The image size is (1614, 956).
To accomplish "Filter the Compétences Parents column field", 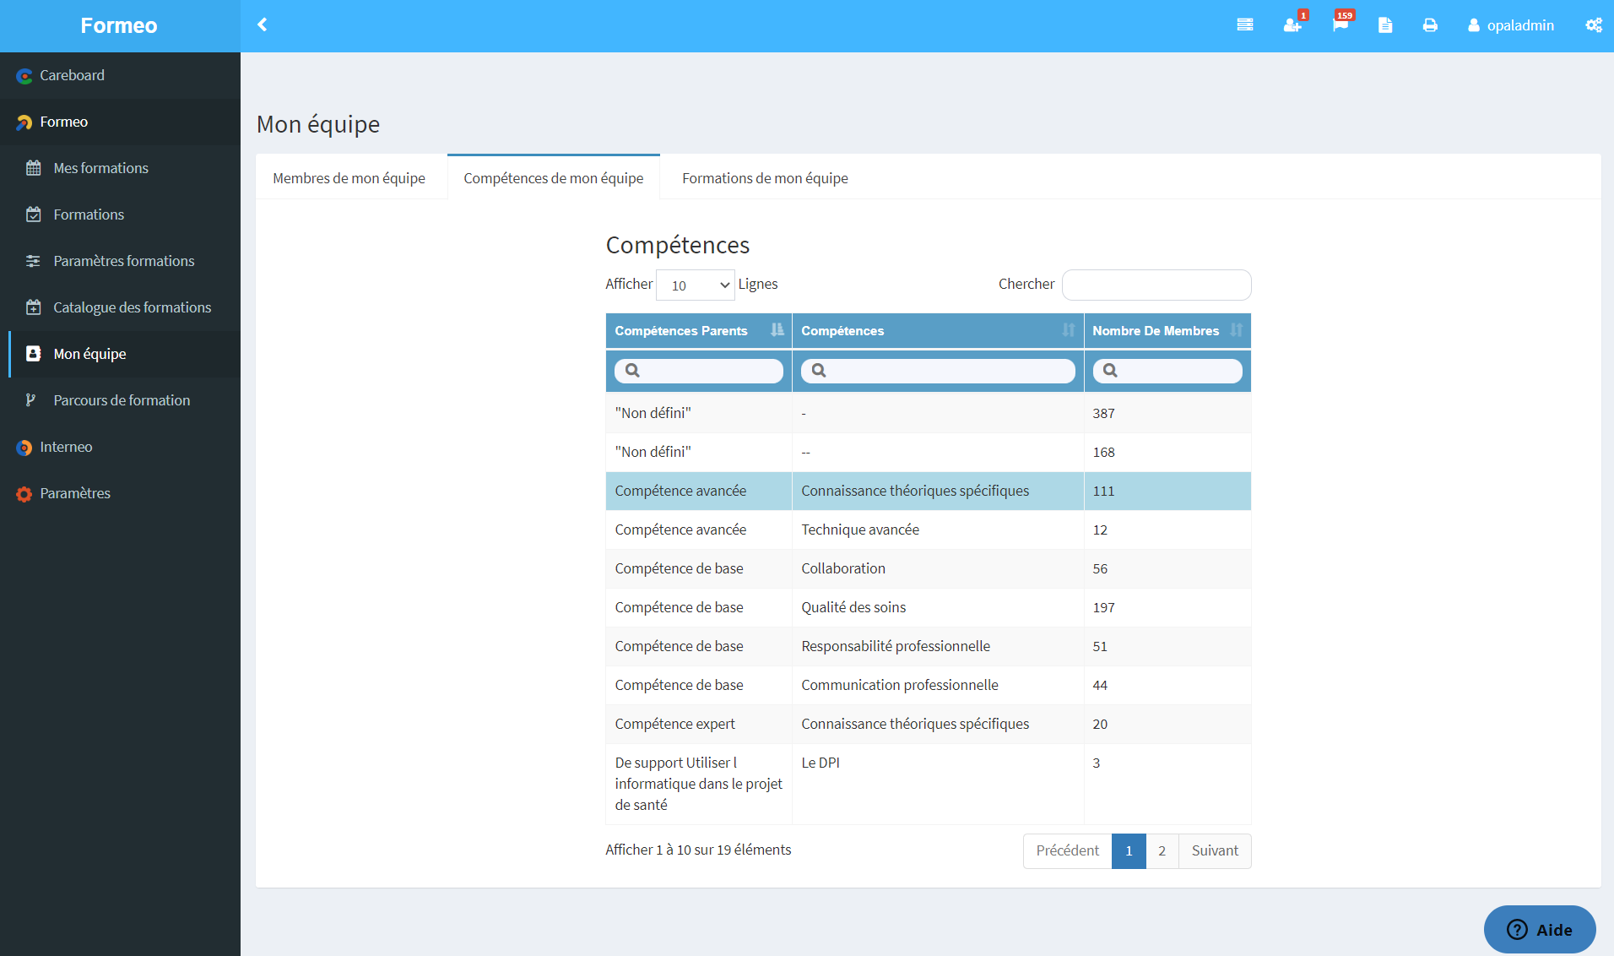I will coord(699,371).
